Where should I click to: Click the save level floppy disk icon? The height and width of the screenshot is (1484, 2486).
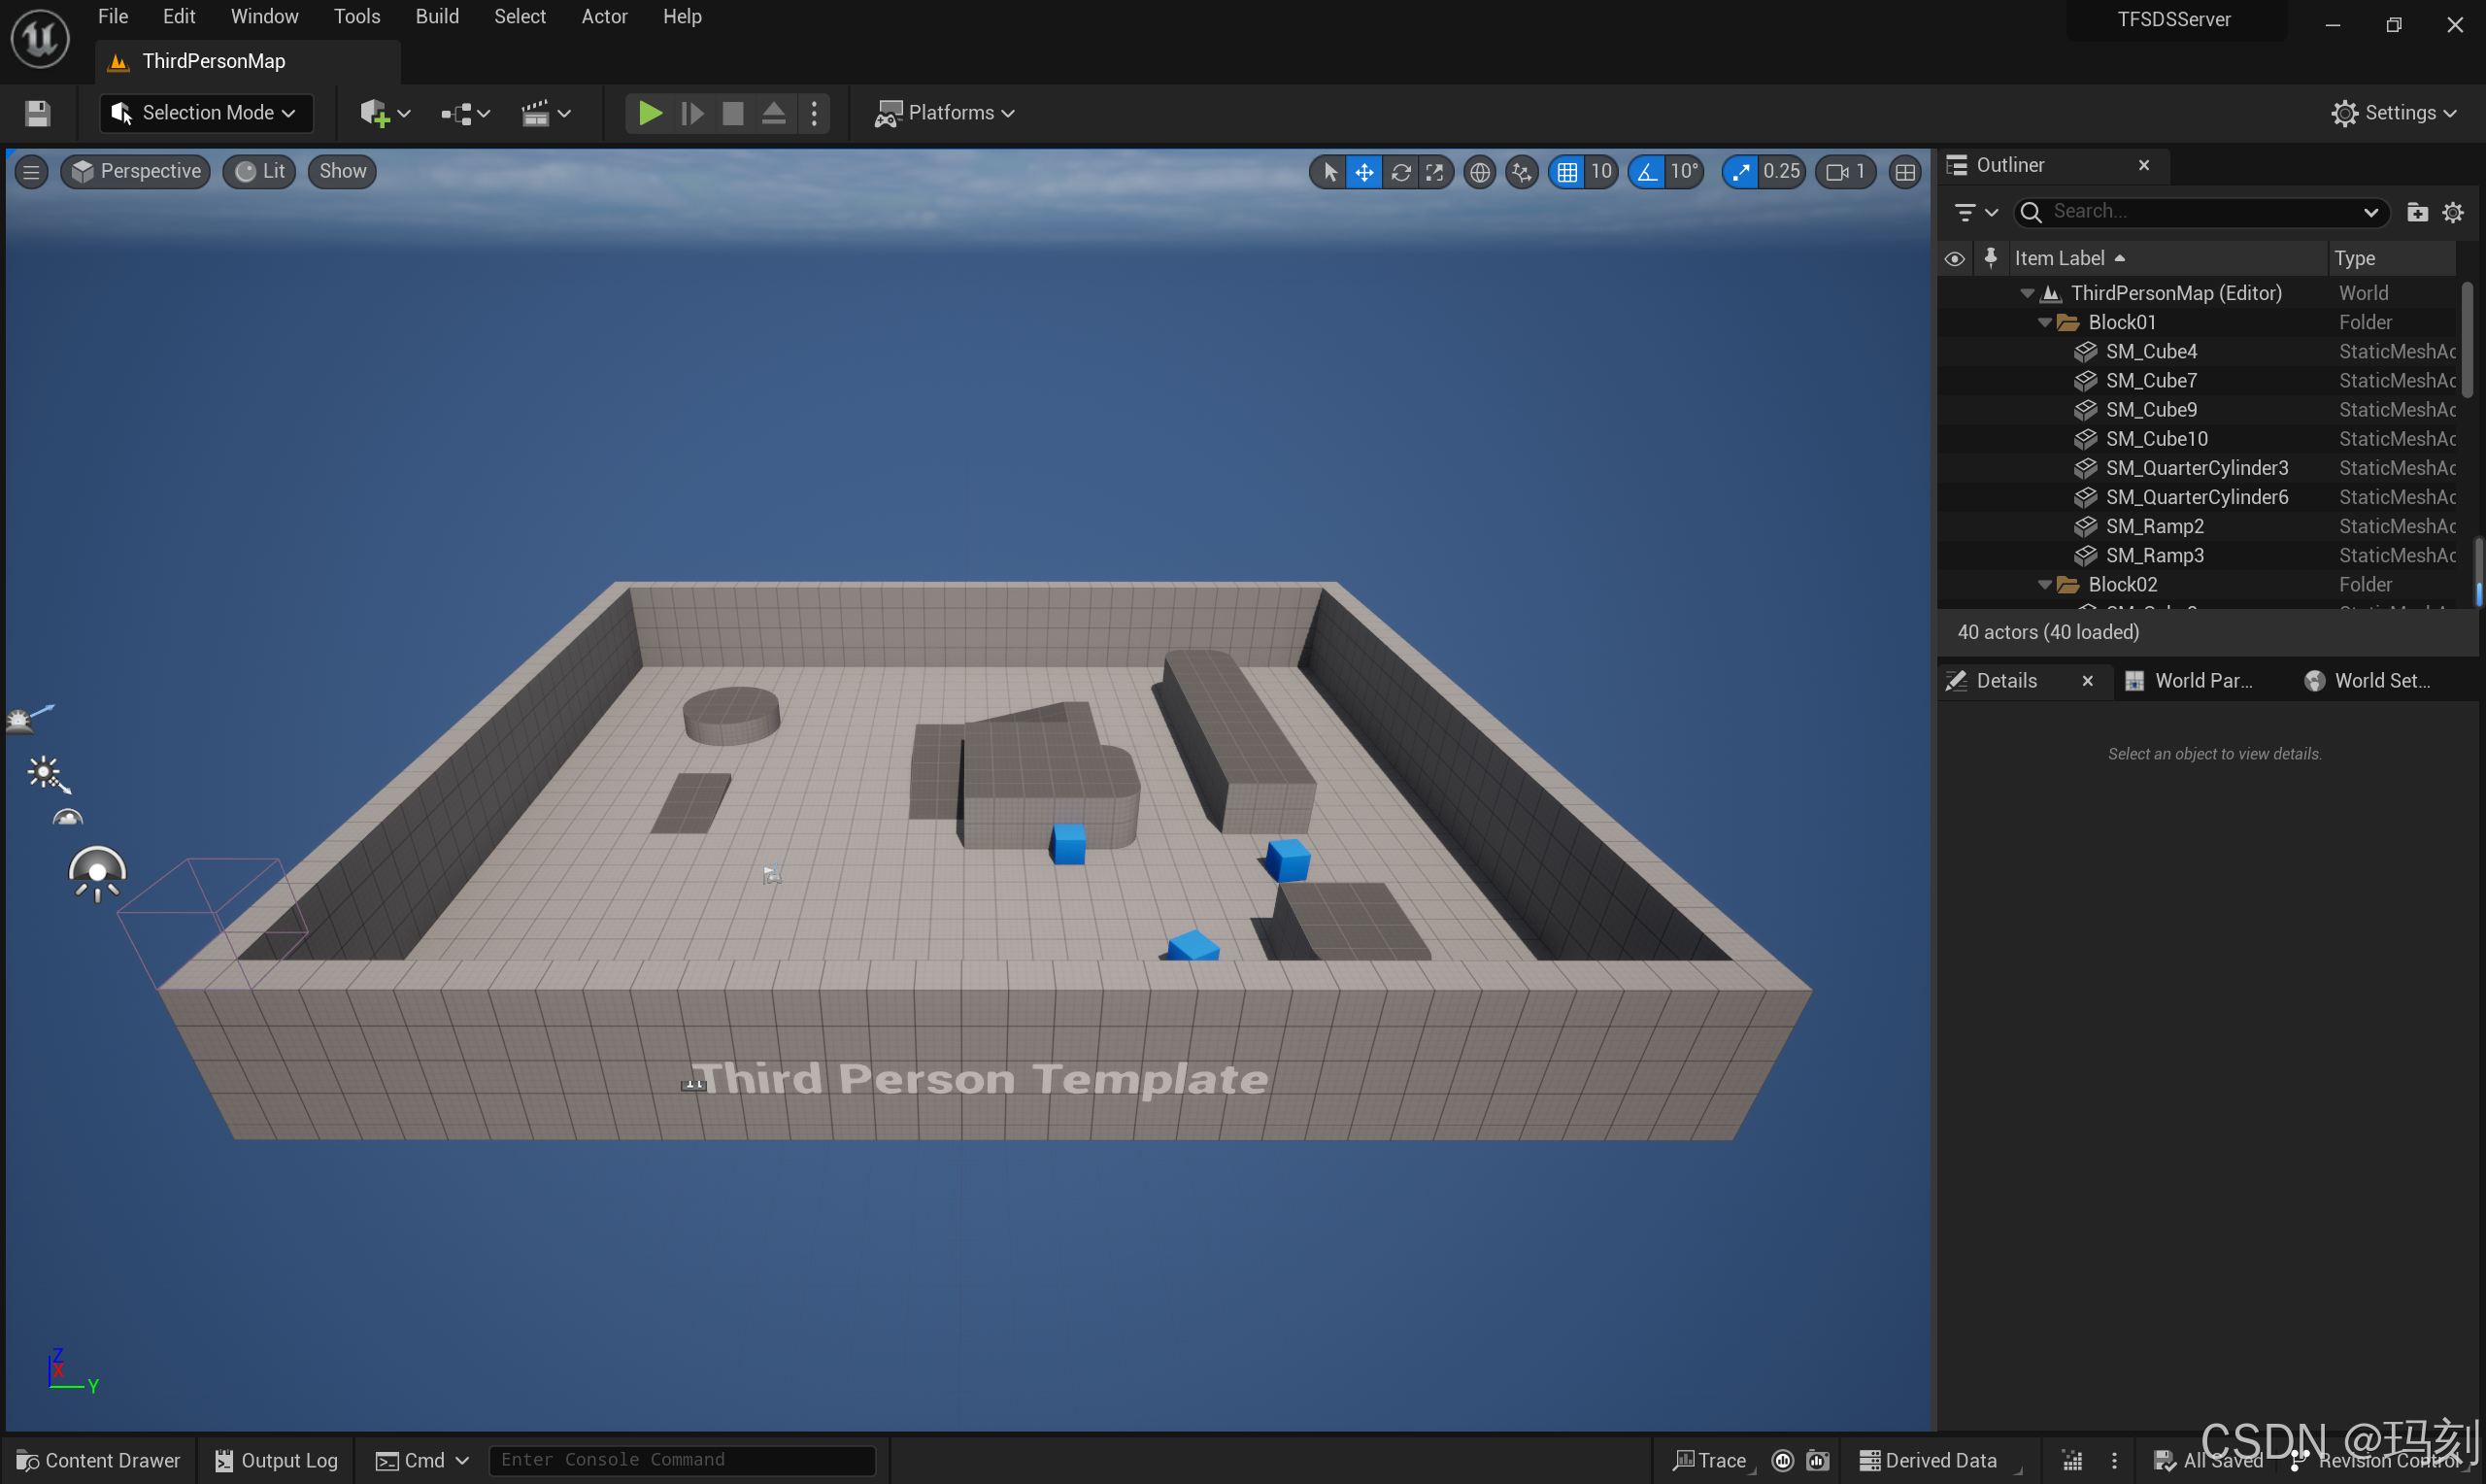click(38, 113)
